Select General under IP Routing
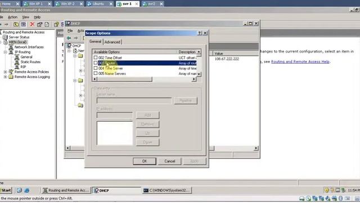 pyautogui.click(x=26, y=57)
